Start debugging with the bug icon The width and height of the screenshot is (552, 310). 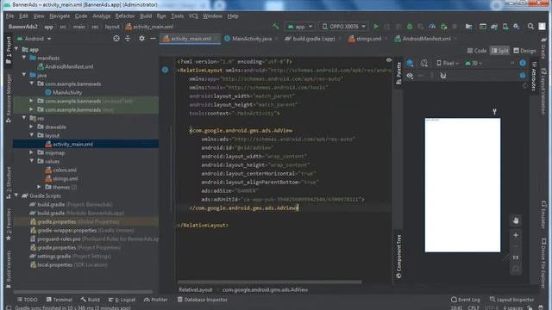410,27
